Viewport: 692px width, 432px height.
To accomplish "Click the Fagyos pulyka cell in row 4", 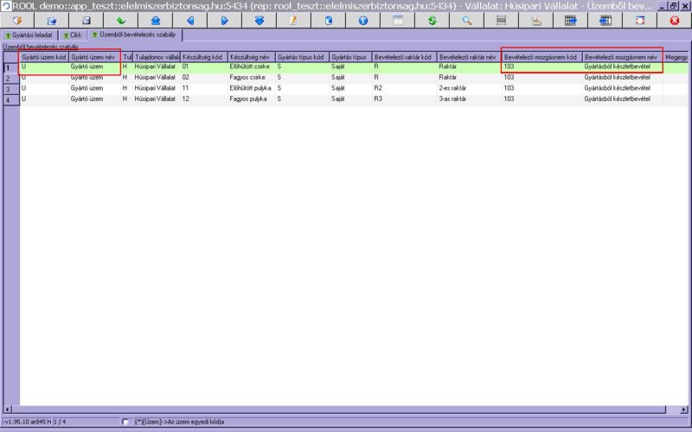I will click(248, 100).
